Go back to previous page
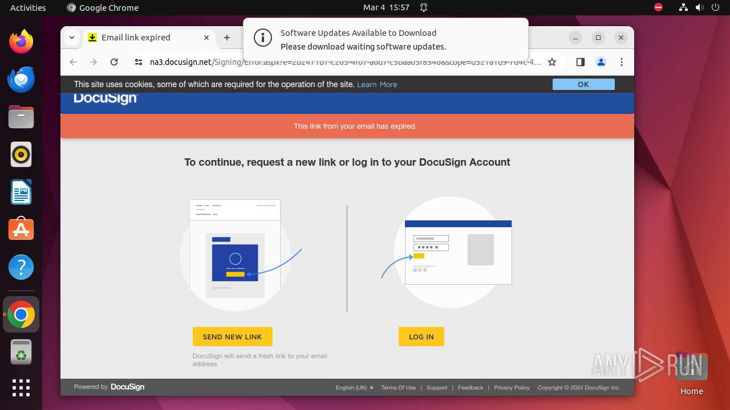Viewport: 730px width, 410px height. click(x=73, y=62)
